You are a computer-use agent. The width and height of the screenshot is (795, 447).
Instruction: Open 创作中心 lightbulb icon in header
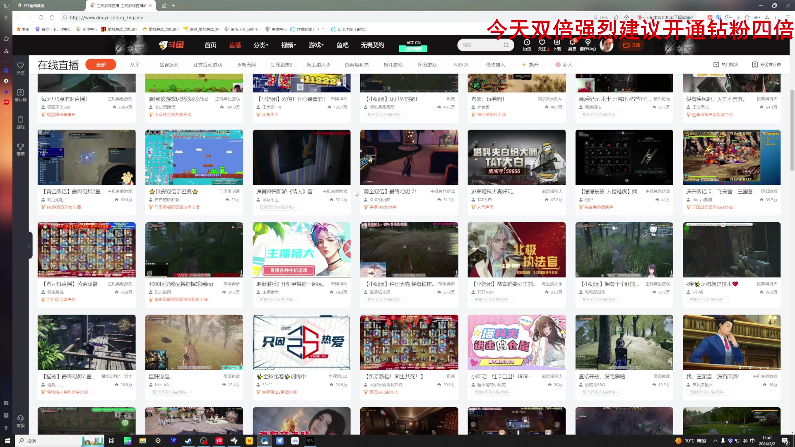(588, 43)
